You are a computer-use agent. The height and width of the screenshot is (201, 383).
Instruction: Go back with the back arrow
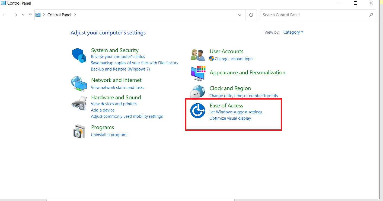tap(5, 15)
